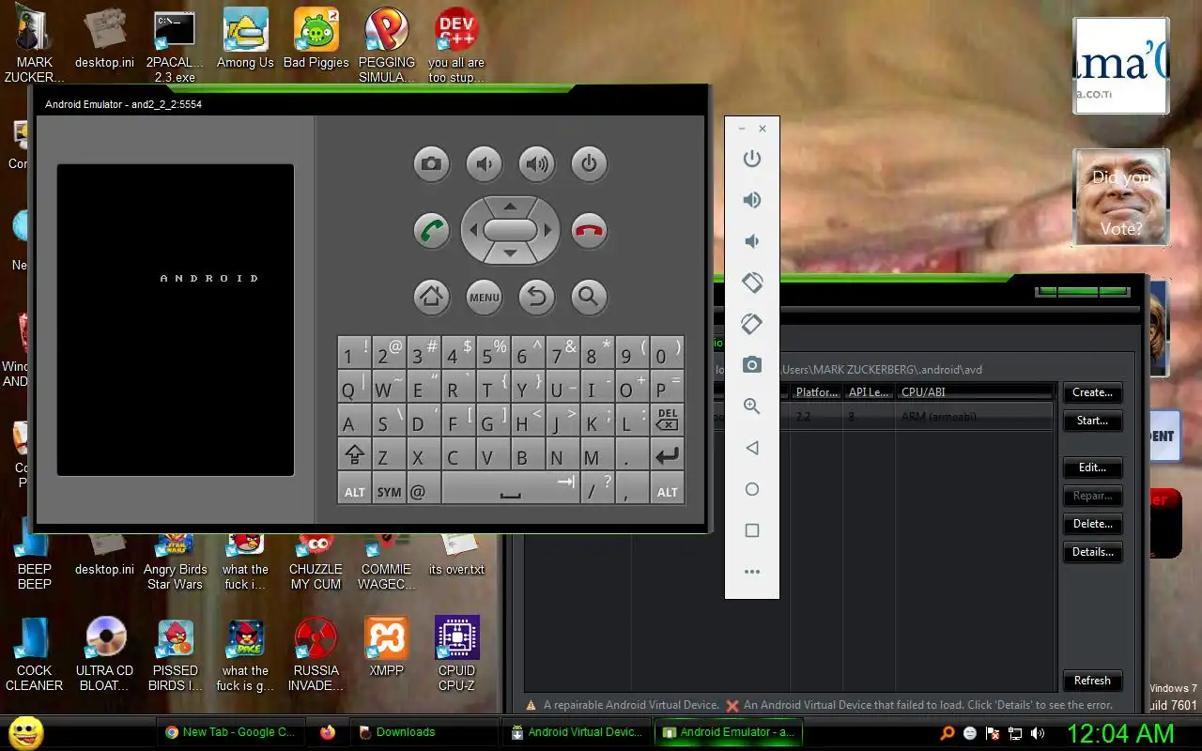The height and width of the screenshot is (751, 1202).
Task: Click the D-pad up arrow
Action: [510, 206]
